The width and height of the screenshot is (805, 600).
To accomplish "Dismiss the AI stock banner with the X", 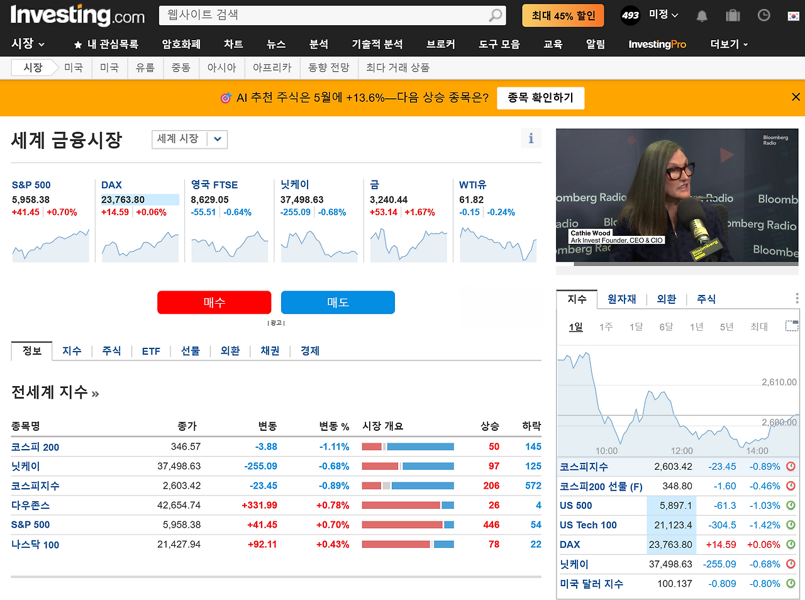I will tap(796, 96).
